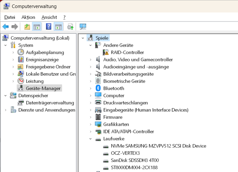Select NVMe SAMSUNG MZVPV512 SCSI Disk Device
The height and width of the screenshot is (172, 238).
click(x=158, y=146)
